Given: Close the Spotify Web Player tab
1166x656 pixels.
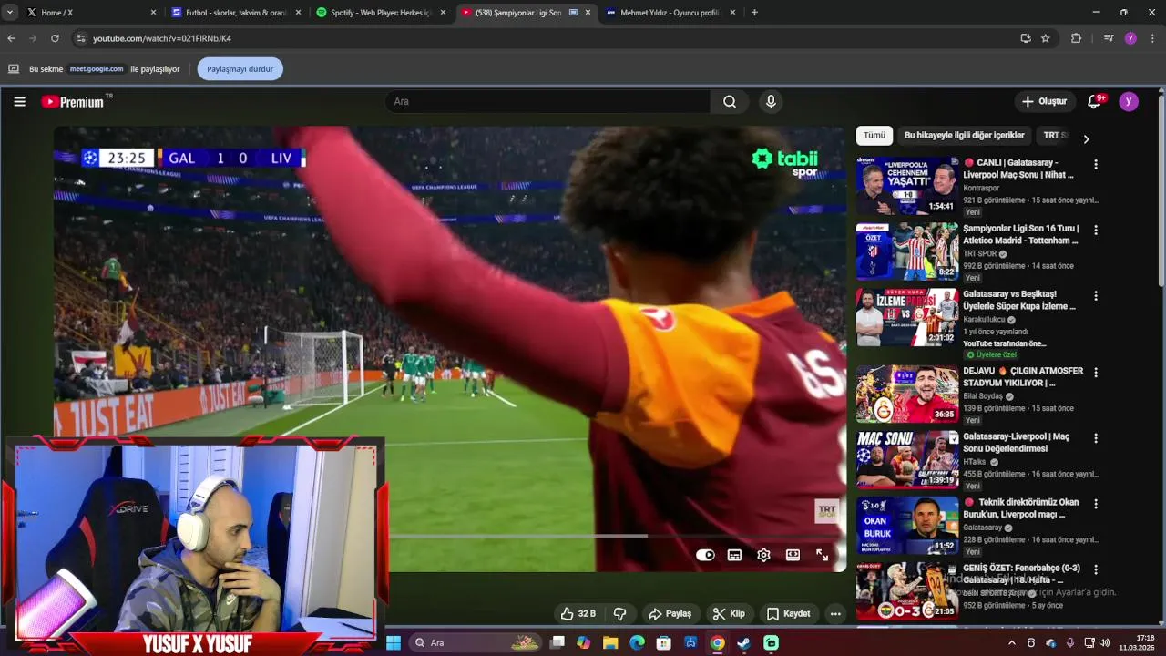Looking at the screenshot, I should pos(443,13).
